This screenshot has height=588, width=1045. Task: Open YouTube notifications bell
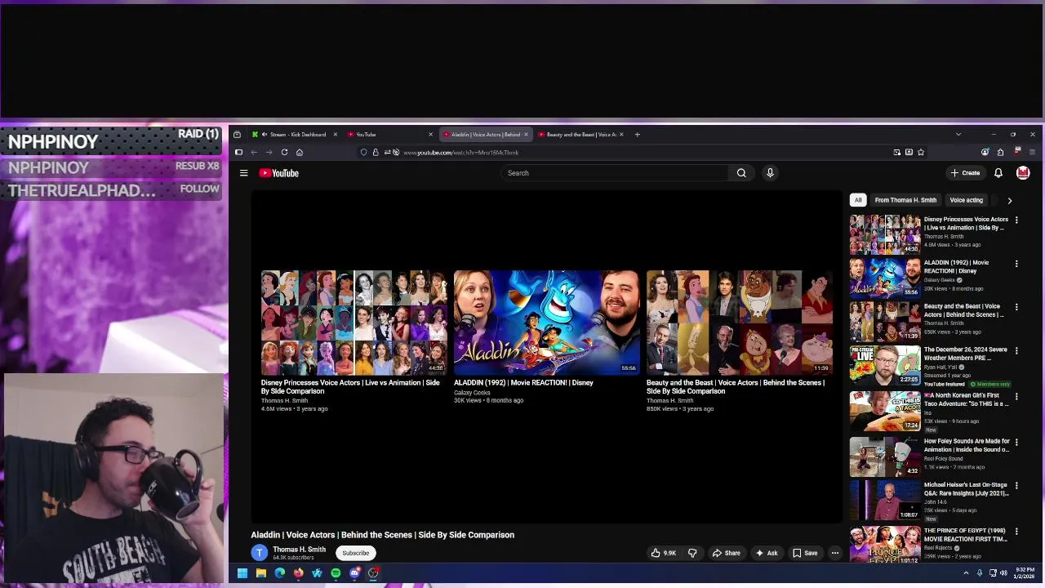coord(998,173)
